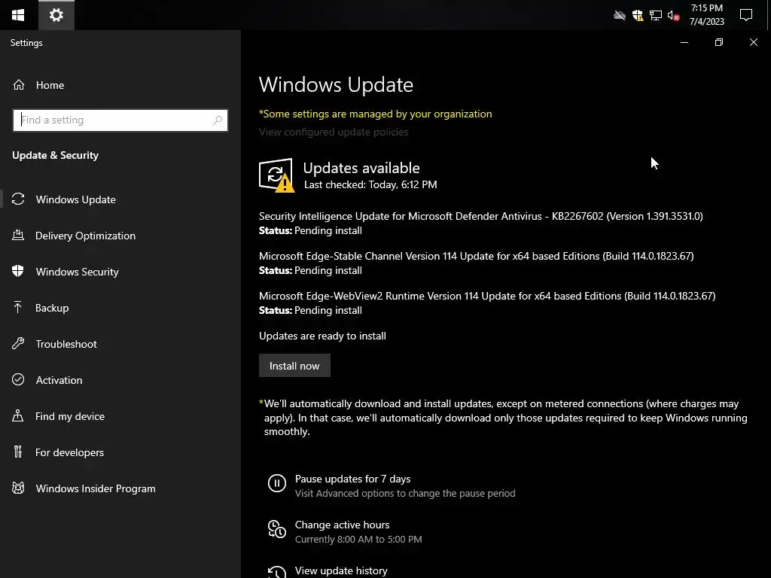The height and width of the screenshot is (578, 771).
Task: Click the Updates available warning icon
Action: tap(276, 175)
